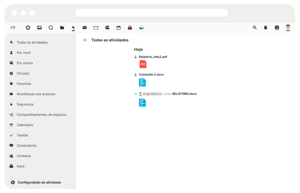Open the Files folder icon in top bar
This screenshot has height=193, width=300.
click(x=62, y=28)
